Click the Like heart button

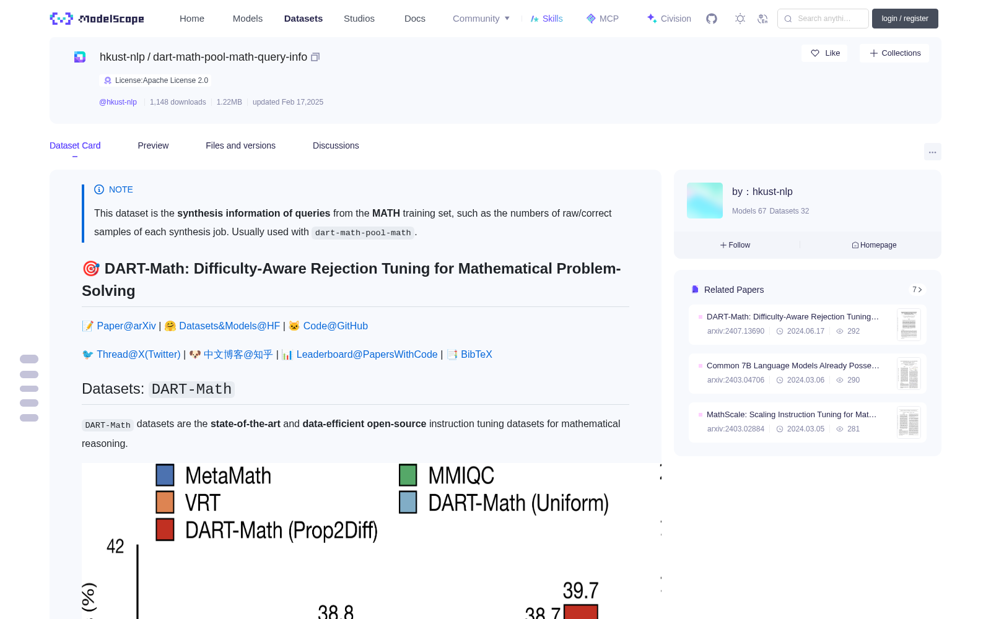[825, 53]
